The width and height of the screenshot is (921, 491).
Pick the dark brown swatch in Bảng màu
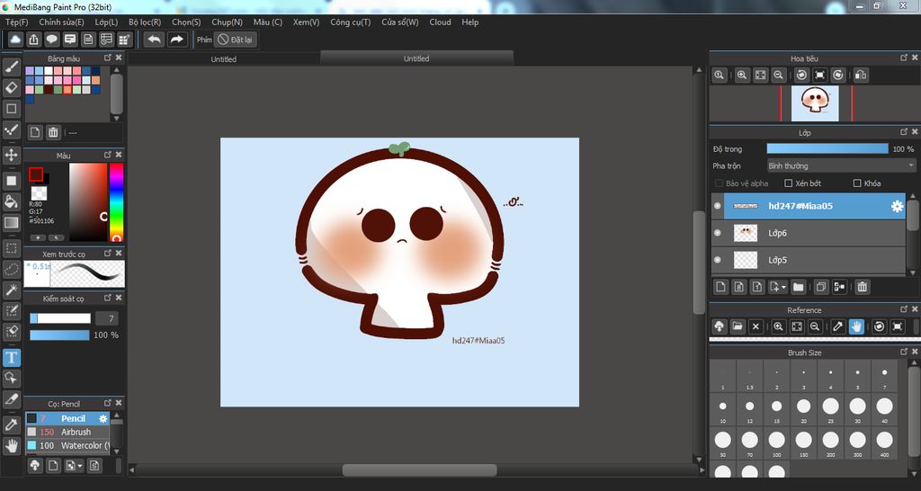[49, 90]
